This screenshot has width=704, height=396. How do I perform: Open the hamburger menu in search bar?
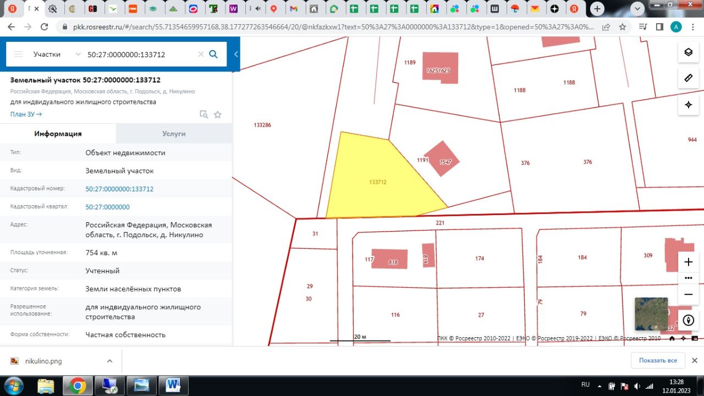(19, 54)
